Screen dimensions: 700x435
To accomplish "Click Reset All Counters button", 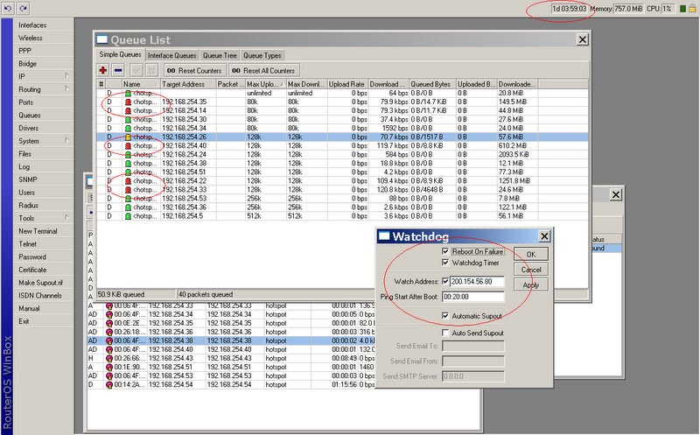I will coord(263,71).
